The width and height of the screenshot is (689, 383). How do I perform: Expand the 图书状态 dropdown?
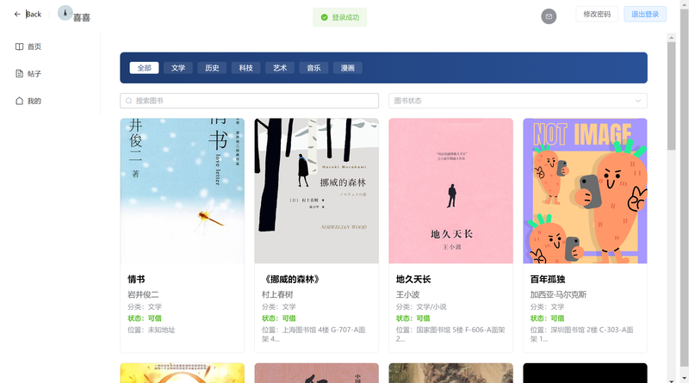coord(518,101)
